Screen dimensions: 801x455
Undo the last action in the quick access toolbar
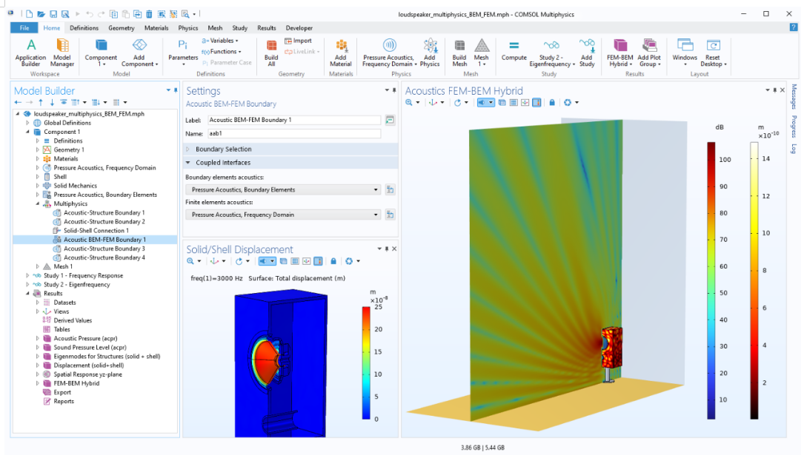tap(90, 14)
